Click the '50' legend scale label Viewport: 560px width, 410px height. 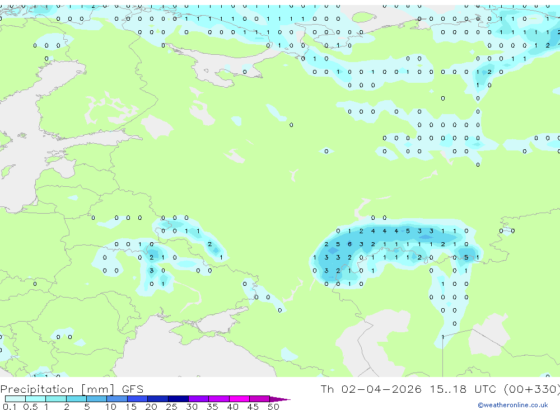(x=273, y=407)
